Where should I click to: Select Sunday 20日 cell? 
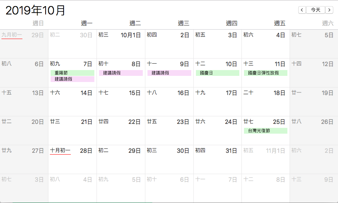[24, 131]
